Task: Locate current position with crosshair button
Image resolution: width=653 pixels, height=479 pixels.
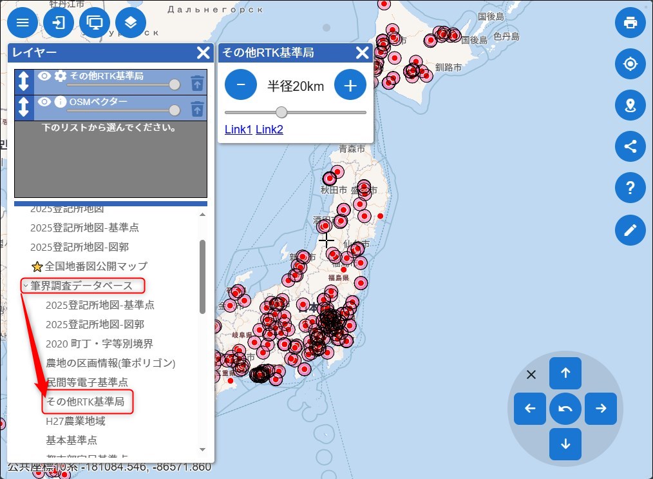Action: coord(630,64)
